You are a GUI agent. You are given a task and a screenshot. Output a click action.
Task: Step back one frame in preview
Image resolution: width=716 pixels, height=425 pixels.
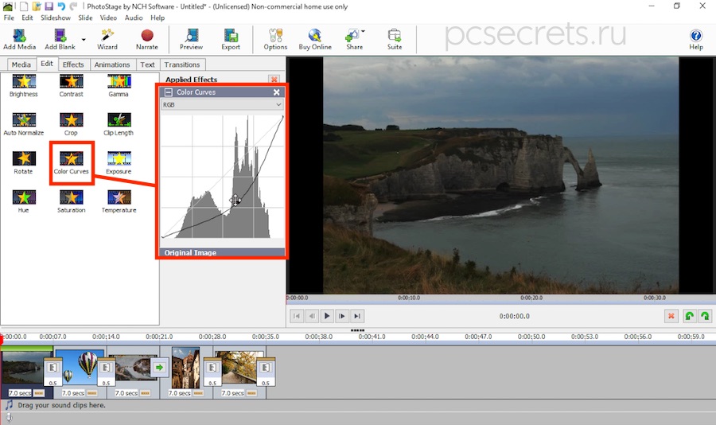point(312,316)
